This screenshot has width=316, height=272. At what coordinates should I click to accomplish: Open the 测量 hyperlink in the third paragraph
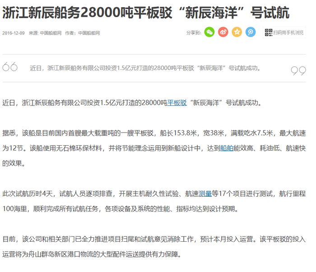click(x=205, y=194)
